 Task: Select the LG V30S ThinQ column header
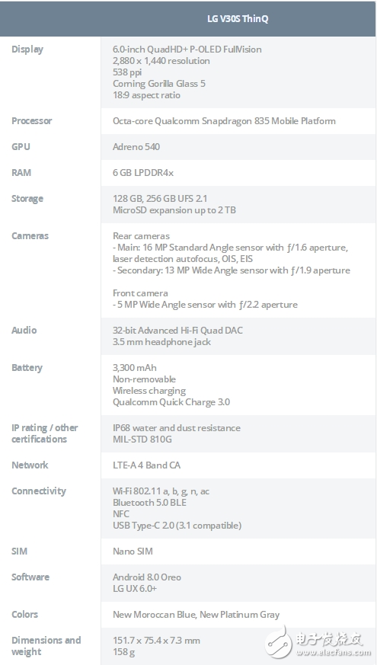tap(238, 19)
